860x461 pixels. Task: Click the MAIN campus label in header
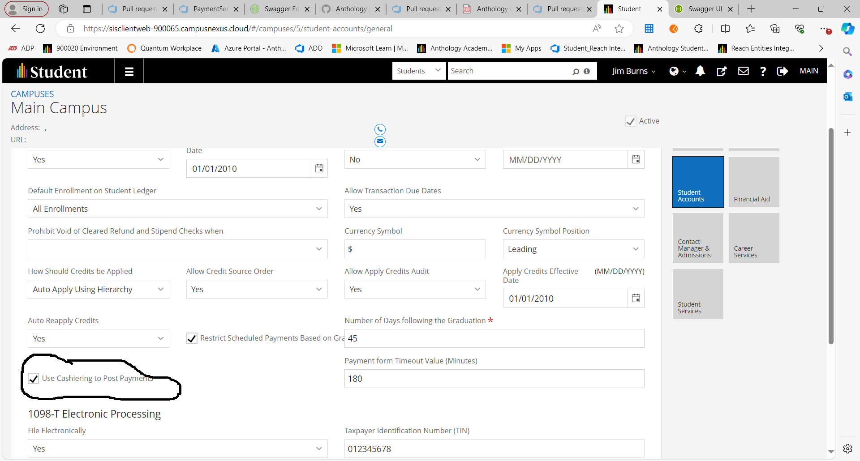coord(808,71)
